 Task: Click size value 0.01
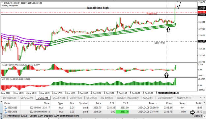(x=72, y=108)
